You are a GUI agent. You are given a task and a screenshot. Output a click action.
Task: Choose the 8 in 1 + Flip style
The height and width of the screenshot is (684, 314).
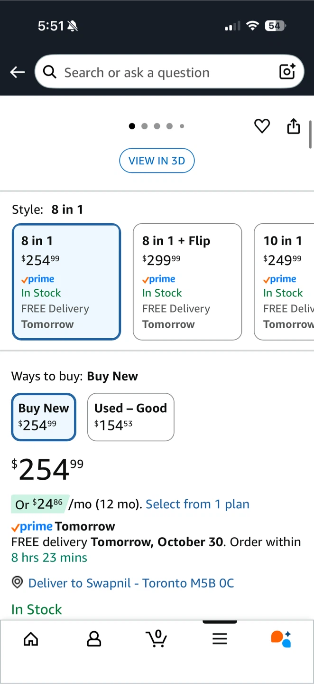click(187, 282)
